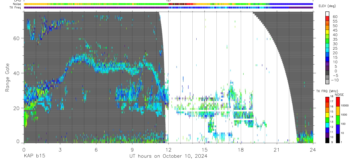Click the yellow 40–45 degree ELEV swatch

point(327,32)
